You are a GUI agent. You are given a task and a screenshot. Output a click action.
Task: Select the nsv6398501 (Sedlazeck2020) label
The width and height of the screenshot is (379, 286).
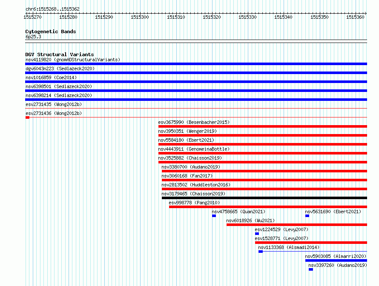59,86
